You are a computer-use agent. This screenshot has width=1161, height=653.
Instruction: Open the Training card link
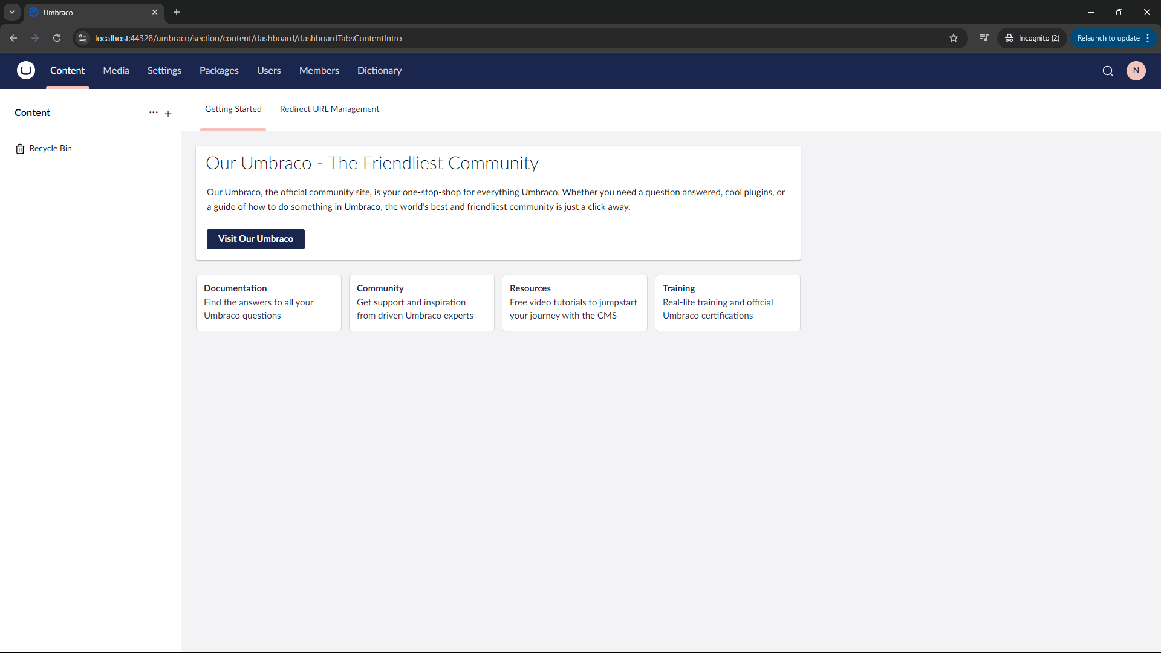pos(727,302)
